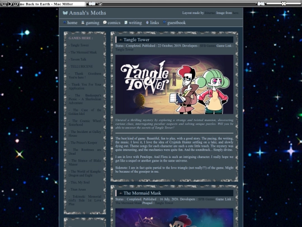The width and height of the screenshot is (302, 227).
Task: Open Thank You For Your Application entry
Action: point(85,86)
